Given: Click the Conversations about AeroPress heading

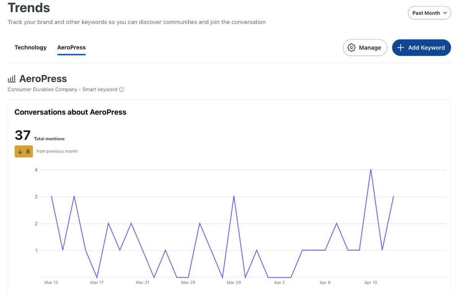Looking at the screenshot, I should tap(70, 112).
